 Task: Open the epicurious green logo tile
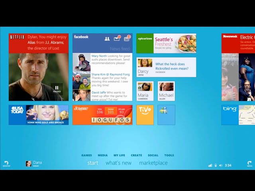[145, 43]
